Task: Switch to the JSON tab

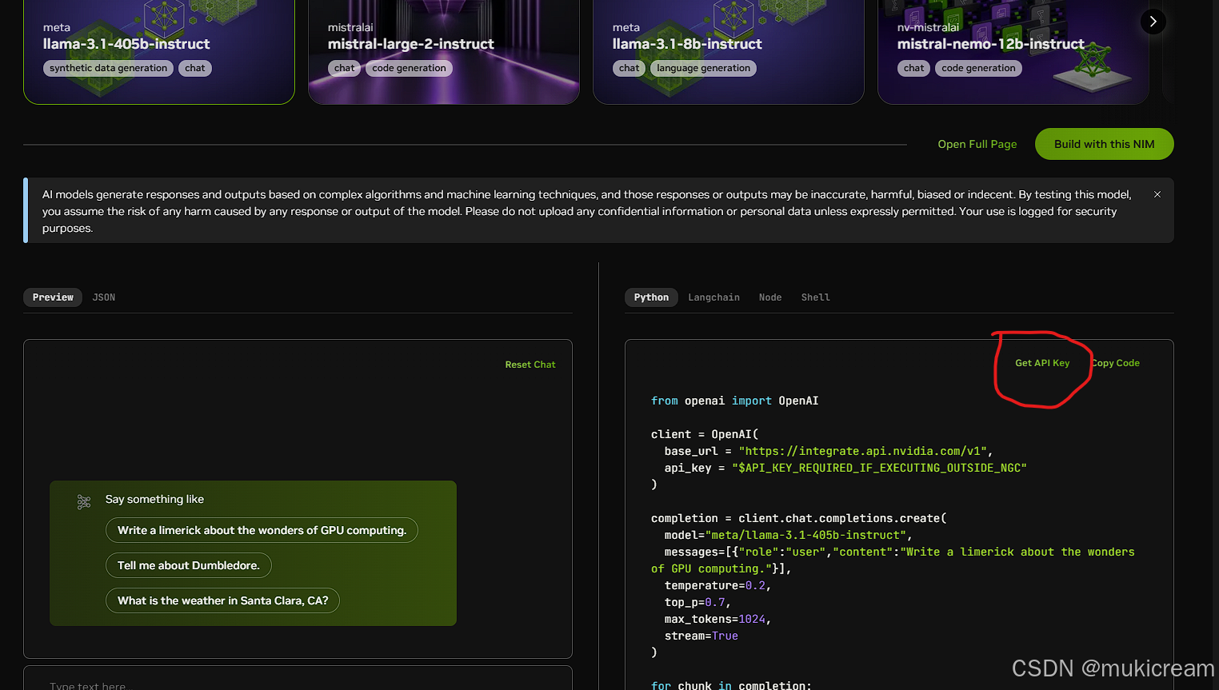Action: 104,297
